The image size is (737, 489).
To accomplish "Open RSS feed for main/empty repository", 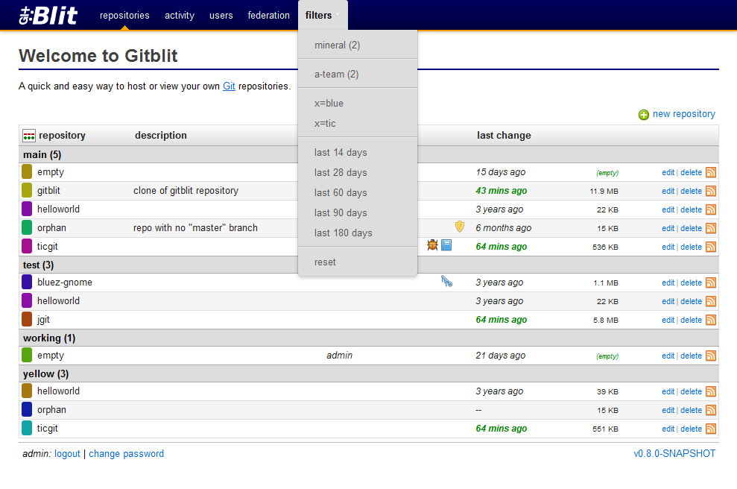I will point(711,172).
